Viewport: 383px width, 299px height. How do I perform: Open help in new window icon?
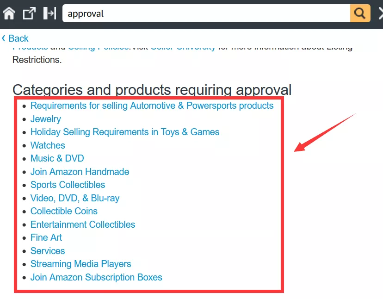click(x=29, y=13)
